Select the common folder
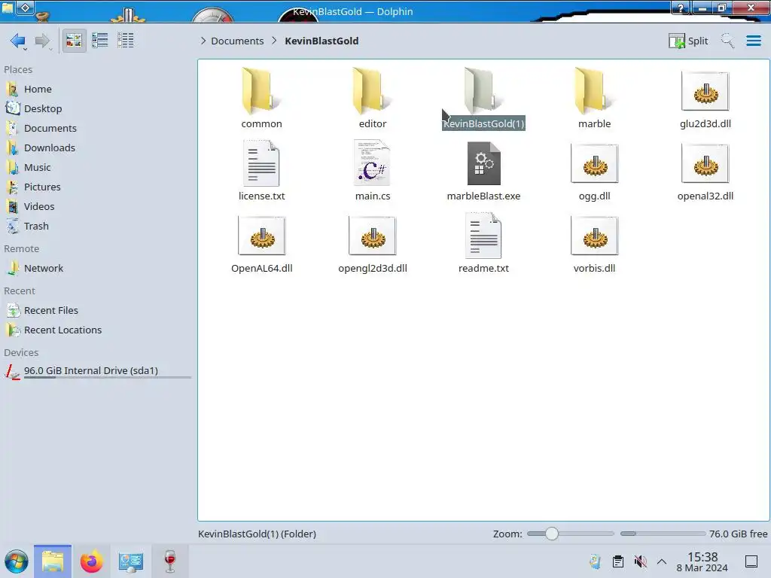 261,99
